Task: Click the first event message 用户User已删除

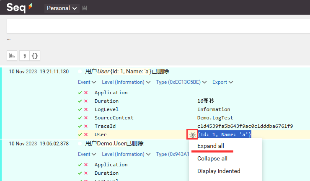Action: 127,71
